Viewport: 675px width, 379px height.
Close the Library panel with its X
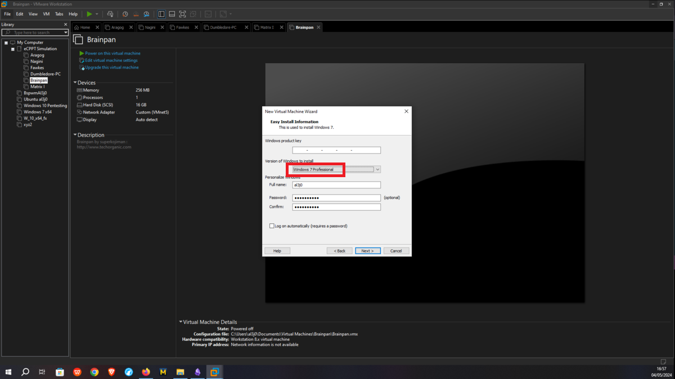(x=65, y=25)
